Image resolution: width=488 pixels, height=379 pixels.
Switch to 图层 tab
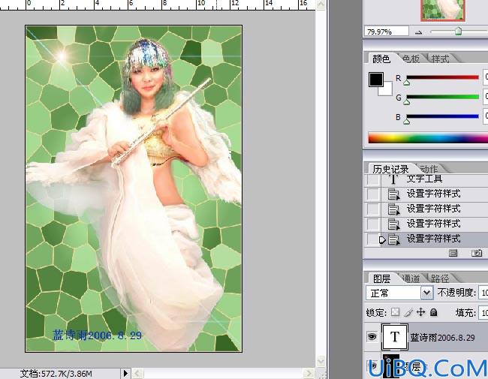(381, 278)
